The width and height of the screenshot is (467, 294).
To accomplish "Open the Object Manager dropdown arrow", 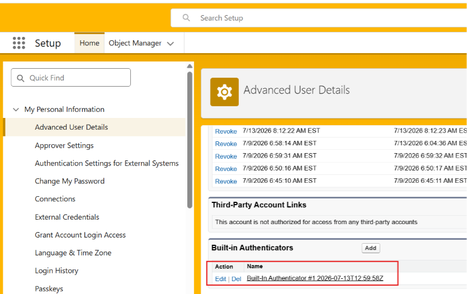I will [171, 44].
